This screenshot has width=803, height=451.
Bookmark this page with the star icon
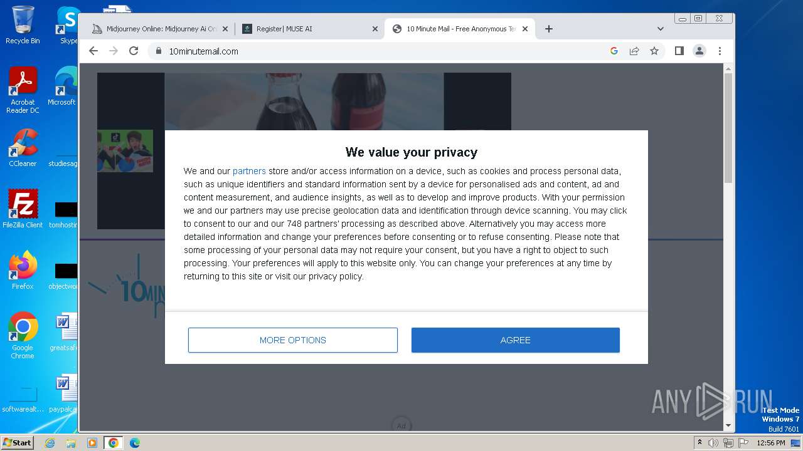(654, 51)
